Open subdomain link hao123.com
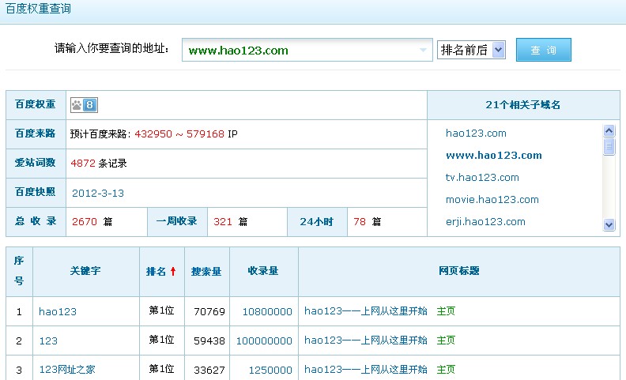 476,134
